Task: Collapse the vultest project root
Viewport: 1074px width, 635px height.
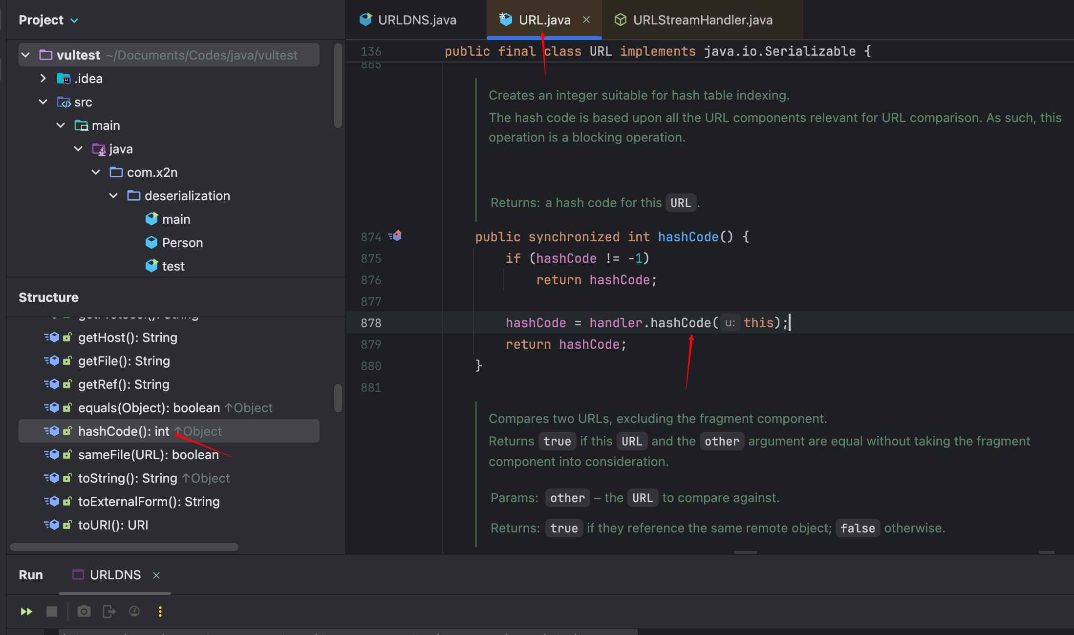Action: click(26, 55)
